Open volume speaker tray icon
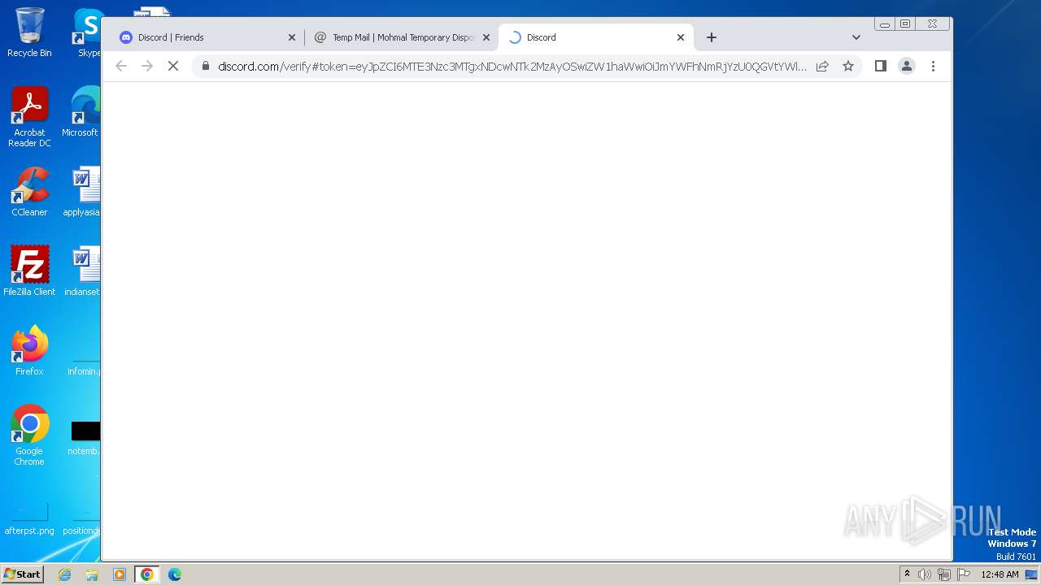 pyautogui.click(x=925, y=574)
